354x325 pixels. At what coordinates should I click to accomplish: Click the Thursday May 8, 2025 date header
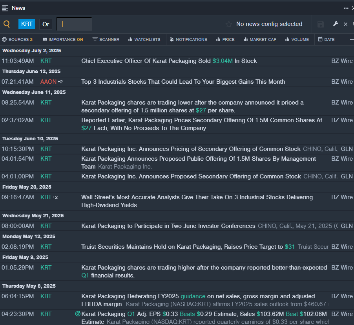point(29,286)
